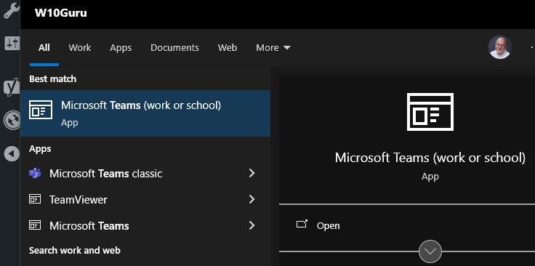Expand the Microsoft Teams result's chevron

click(x=252, y=225)
